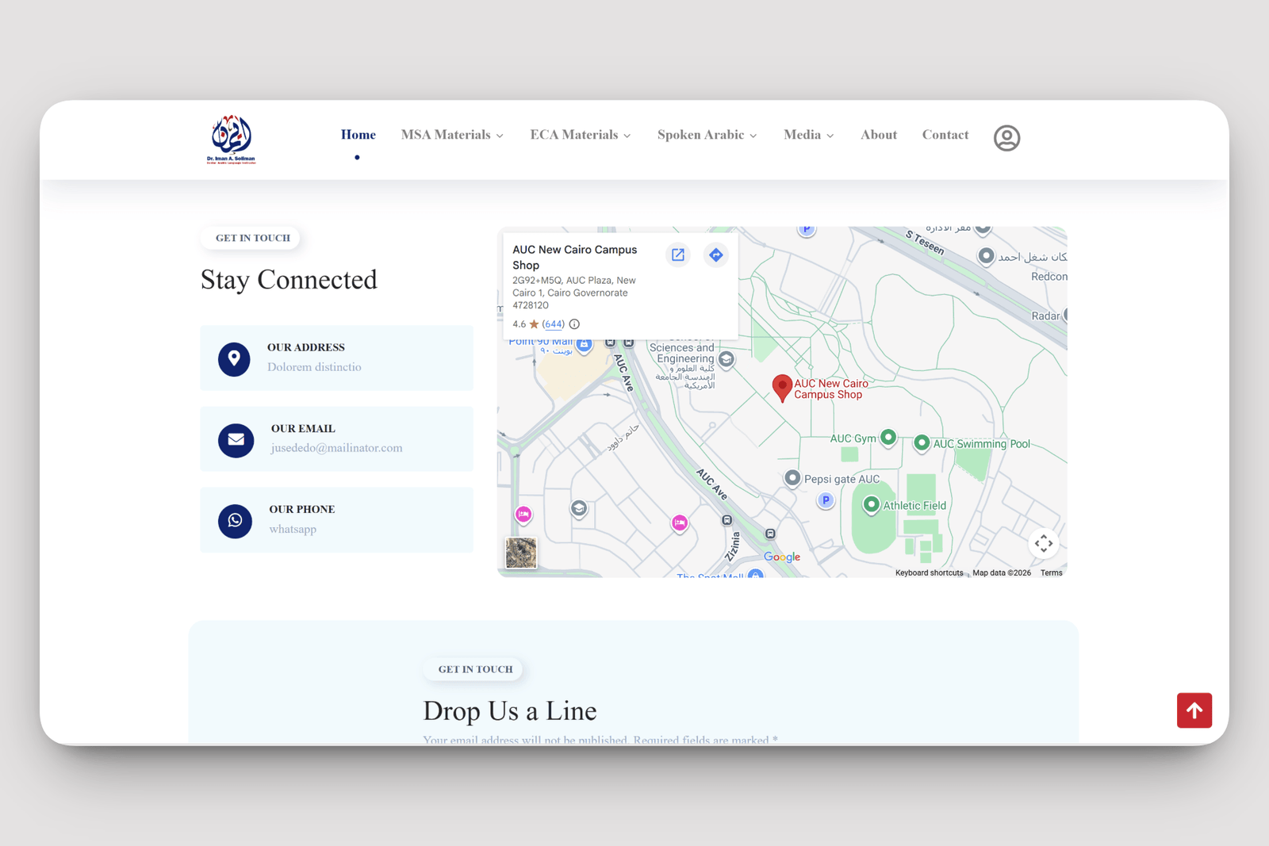Go to the Home menu item
The width and height of the screenshot is (1269, 846).
click(358, 135)
